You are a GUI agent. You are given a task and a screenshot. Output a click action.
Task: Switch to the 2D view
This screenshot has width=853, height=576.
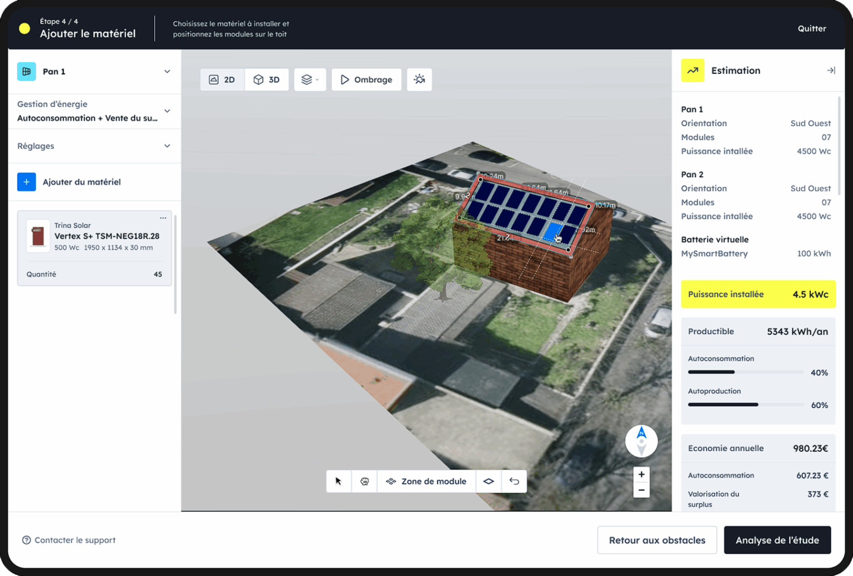pyautogui.click(x=222, y=79)
